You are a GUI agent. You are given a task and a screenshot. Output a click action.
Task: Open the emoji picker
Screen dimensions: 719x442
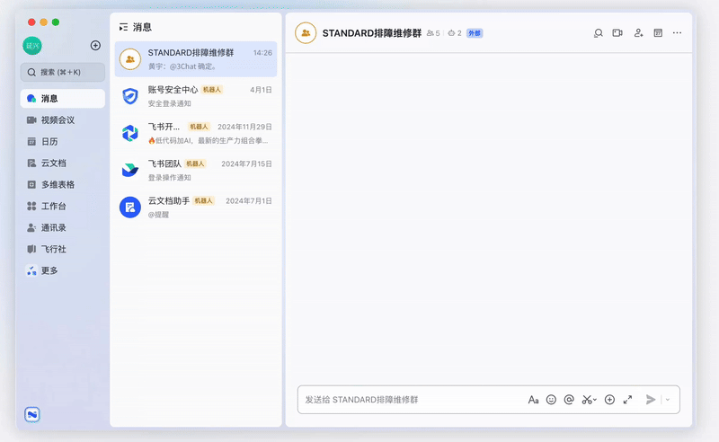551,400
